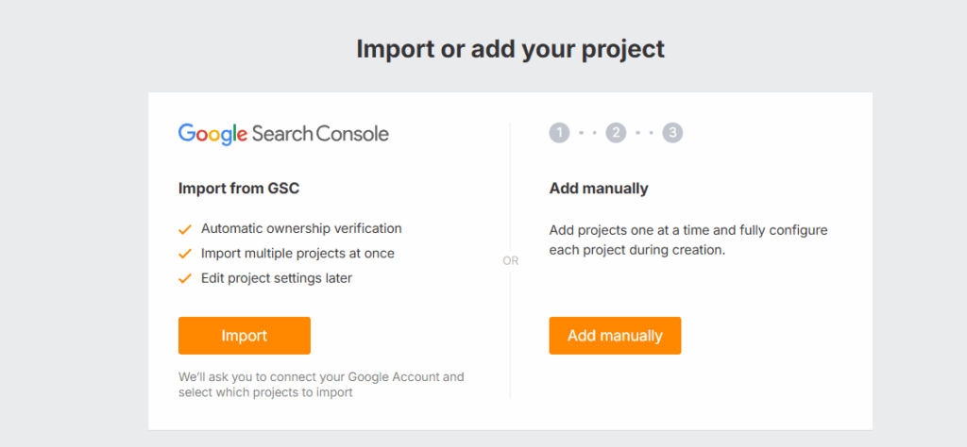The width and height of the screenshot is (967, 447).
Task: Select the 'Import multiple projects at once' text
Action: tap(297, 254)
